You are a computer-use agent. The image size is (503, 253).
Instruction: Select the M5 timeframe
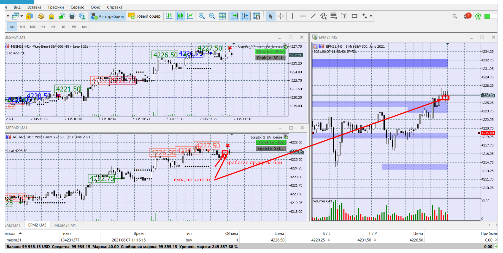point(12,27)
